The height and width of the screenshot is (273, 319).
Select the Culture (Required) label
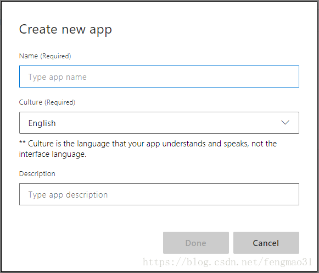click(x=47, y=102)
